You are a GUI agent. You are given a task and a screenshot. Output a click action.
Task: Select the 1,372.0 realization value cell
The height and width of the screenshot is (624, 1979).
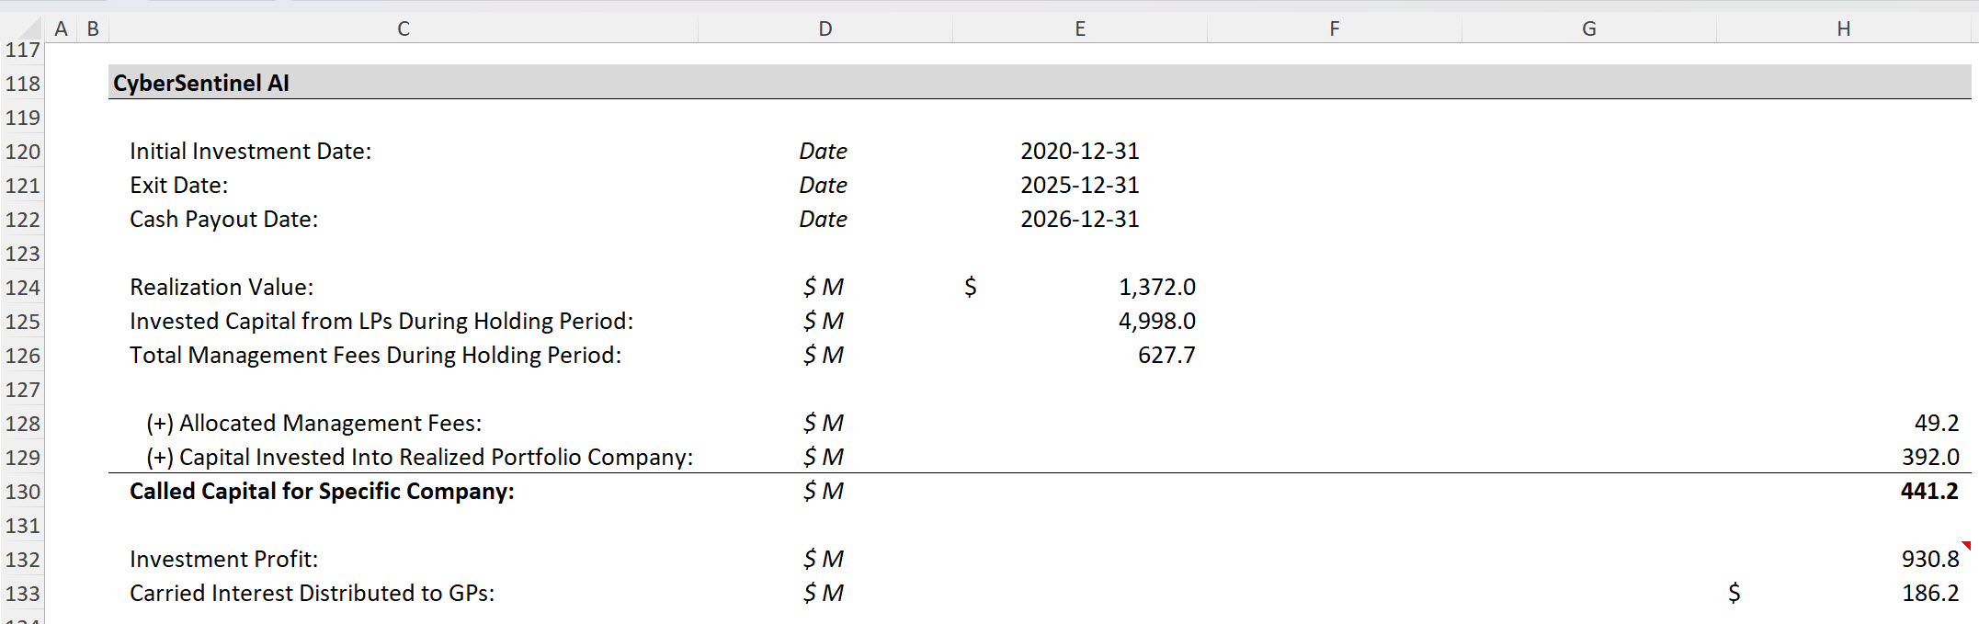1080,287
